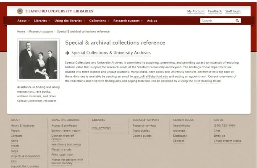Viewport: 257px width, 168px height.
Task: Open the Research support dropdown
Action: coord(128,21)
